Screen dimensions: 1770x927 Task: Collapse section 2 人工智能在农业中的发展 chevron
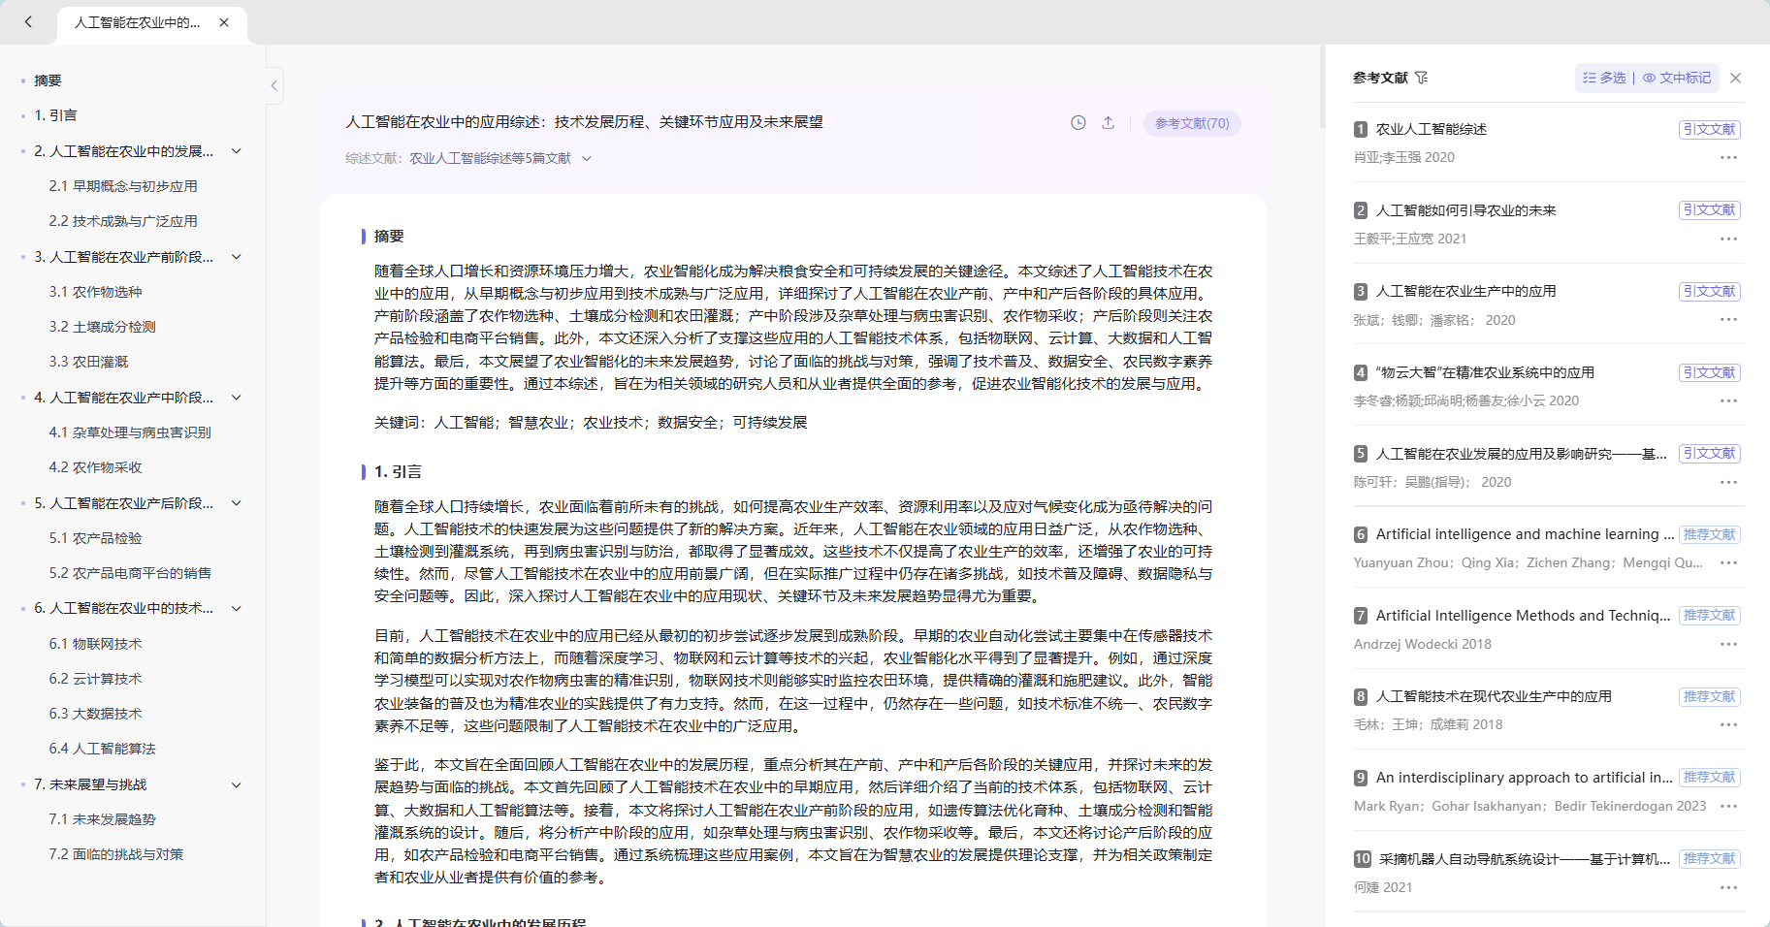pos(237,151)
